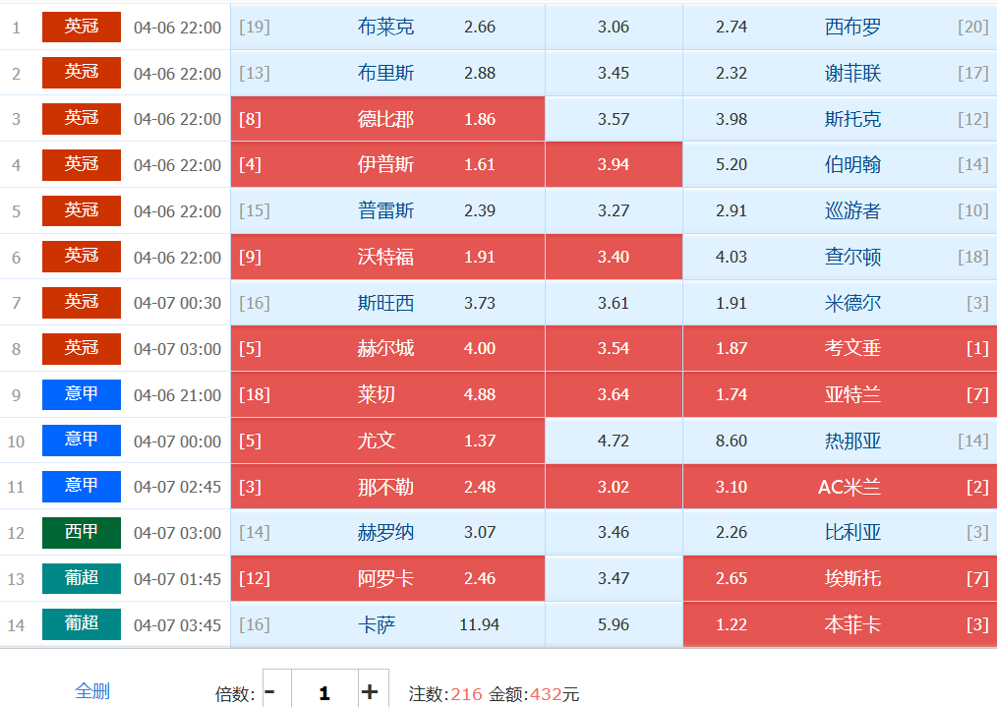Toggle the 4.72 draw odds for 尤文 match

(614, 441)
